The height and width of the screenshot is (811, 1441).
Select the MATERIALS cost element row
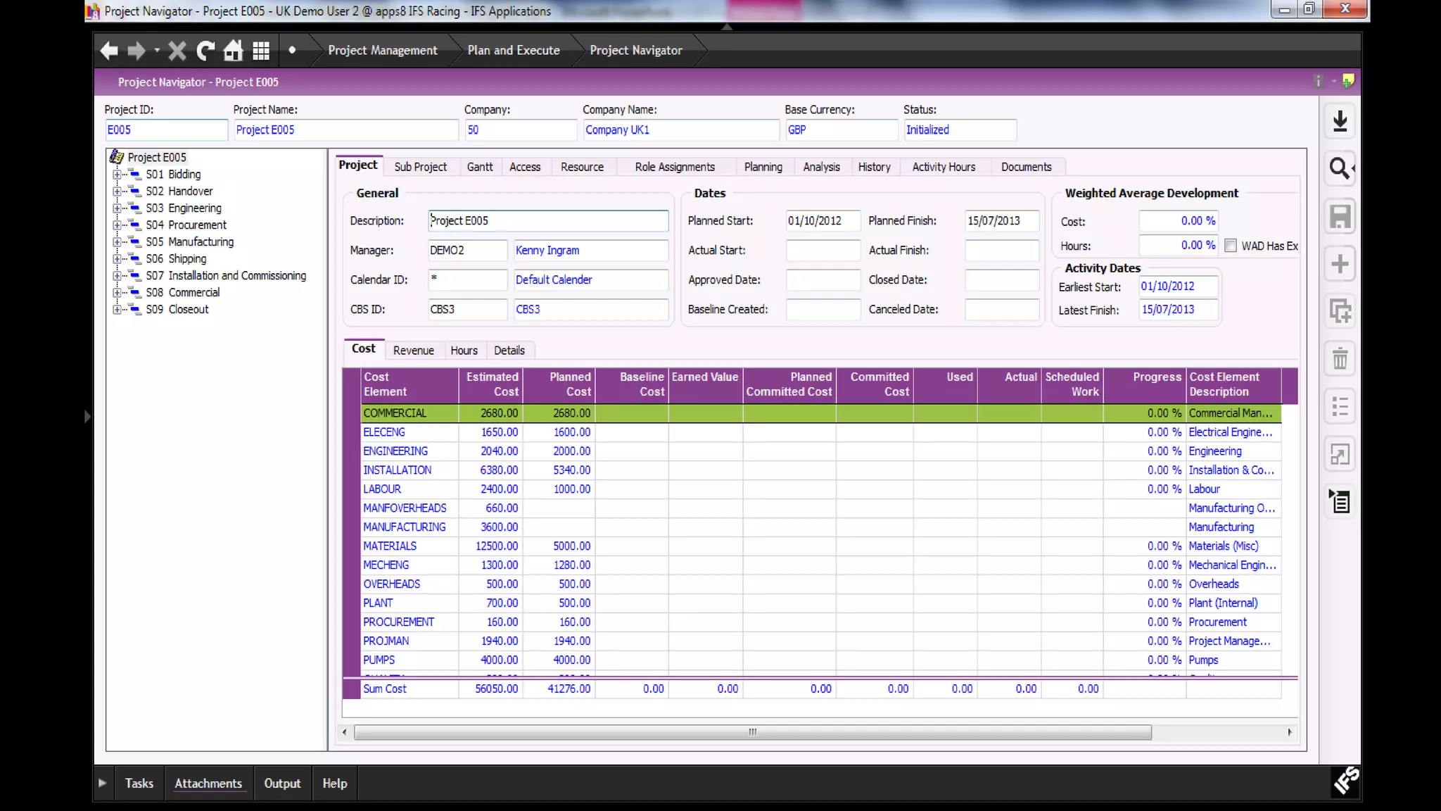390,546
